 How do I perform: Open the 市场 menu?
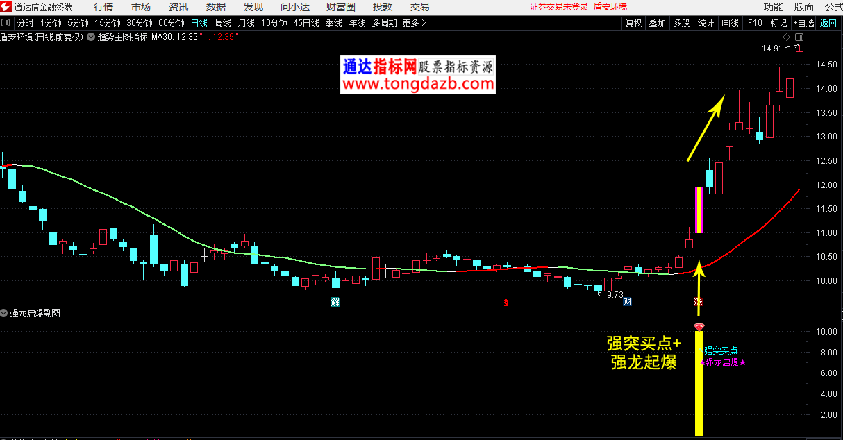[x=141, y=7]
